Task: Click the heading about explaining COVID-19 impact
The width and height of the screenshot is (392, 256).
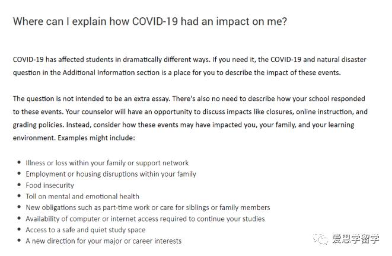Action: tap(150, 21)
